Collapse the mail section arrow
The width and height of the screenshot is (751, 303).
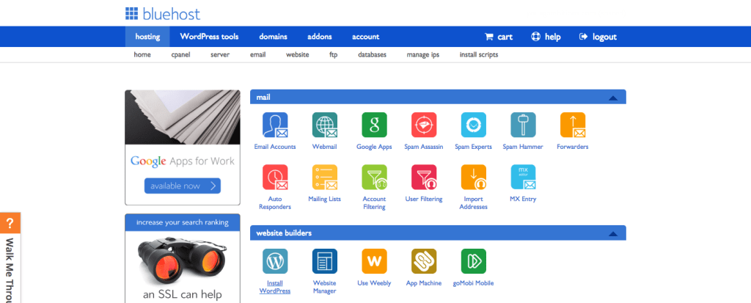pyautogui.click(x=612, y=98)
